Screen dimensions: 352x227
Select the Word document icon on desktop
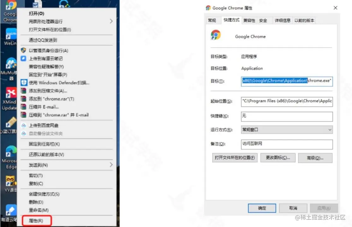(37, 3)
